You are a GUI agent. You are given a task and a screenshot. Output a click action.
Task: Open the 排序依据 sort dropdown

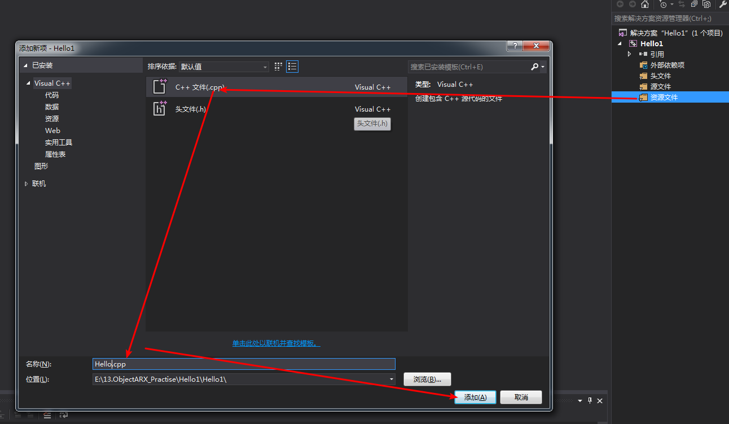224,67
